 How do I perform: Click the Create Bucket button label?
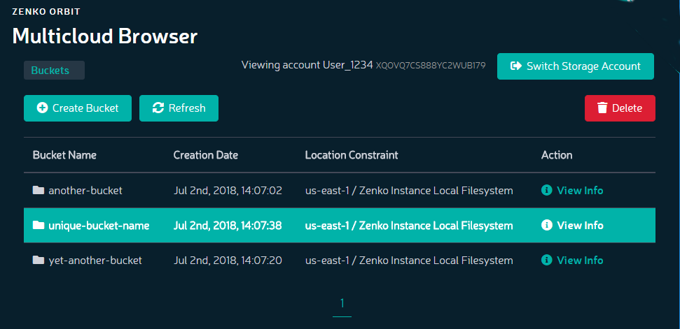point(85,108)
